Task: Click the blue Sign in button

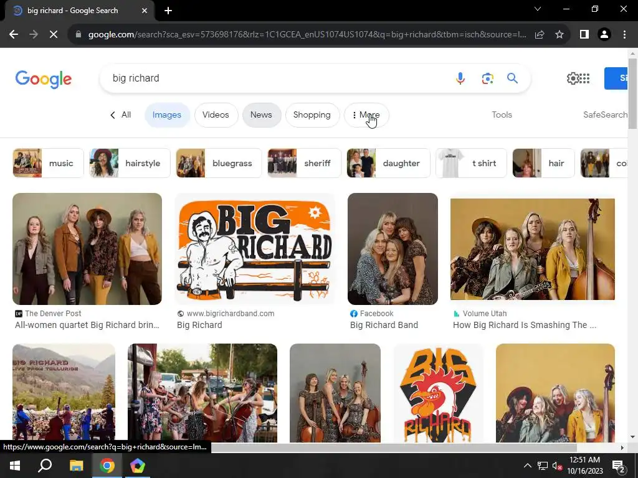Action: tap(616, 78)
